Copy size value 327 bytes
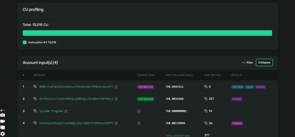Viewport: 295px width, 137px height. pos(206,99)
